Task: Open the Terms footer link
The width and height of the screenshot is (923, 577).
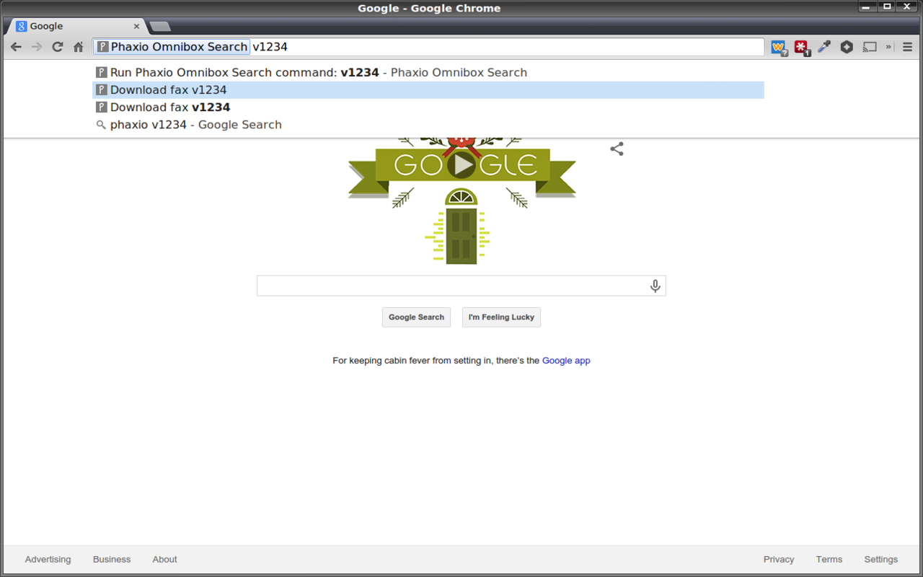Action: pyautogui.click(x=829, y=560)
